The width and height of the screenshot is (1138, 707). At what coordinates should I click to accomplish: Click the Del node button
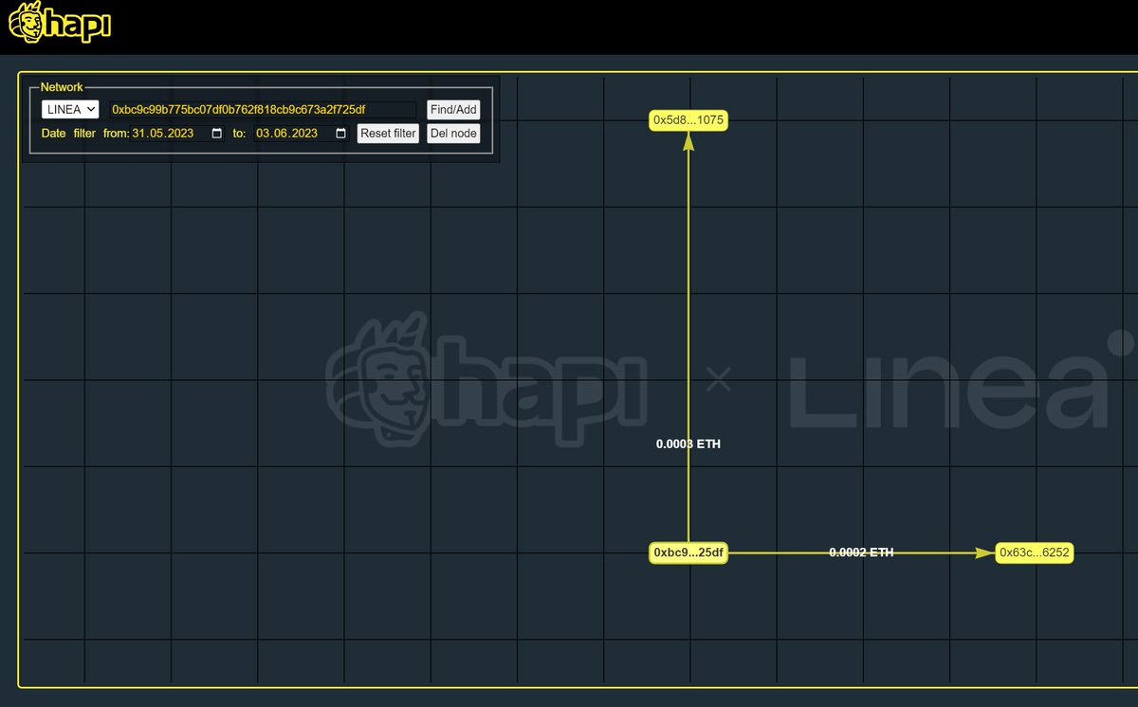pos(453,134)
